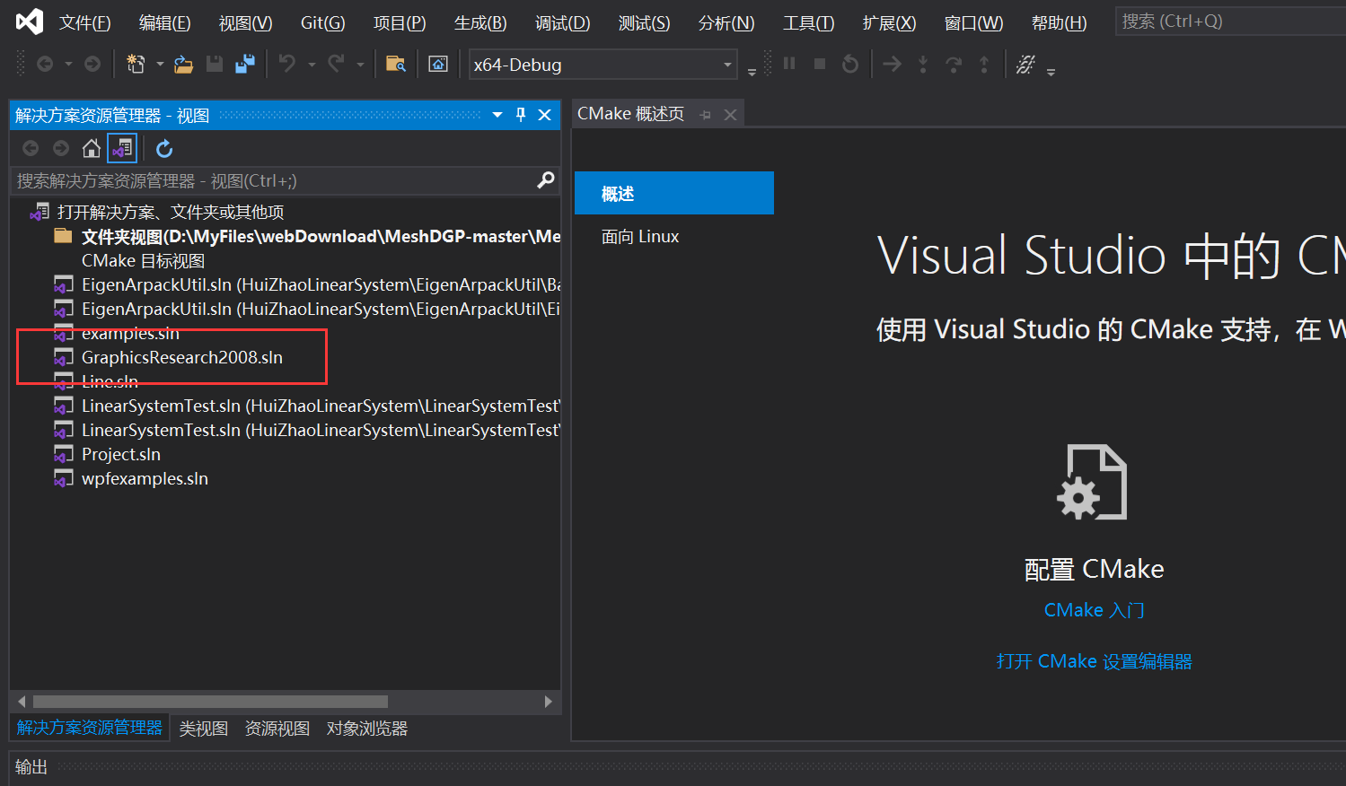Open the 扩展(X) menu

(889, 22)
